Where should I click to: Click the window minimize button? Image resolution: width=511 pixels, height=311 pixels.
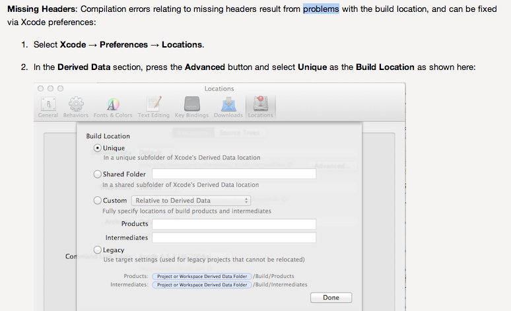[51, 88]
